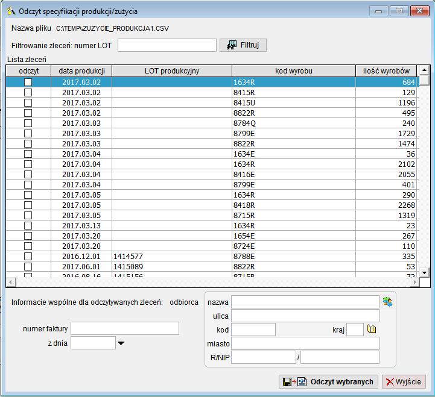Click the numer faktury input field
This screenshot has height=397, width=435.
tap(125, 328)
